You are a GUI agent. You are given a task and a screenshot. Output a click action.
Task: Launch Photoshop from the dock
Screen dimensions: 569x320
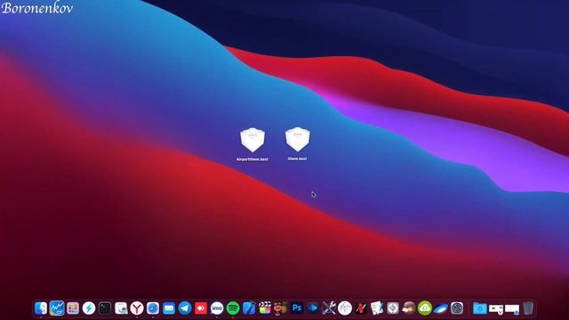[x=297, y=308]
